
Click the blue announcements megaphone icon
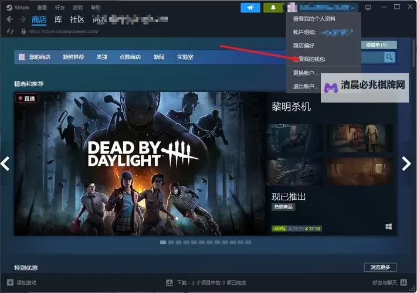click(x=250, y=8)
